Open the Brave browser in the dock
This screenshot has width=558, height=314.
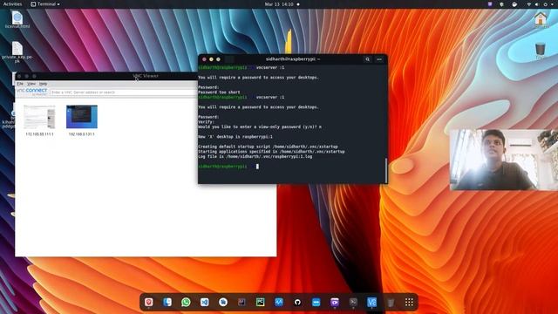(149, 303)
